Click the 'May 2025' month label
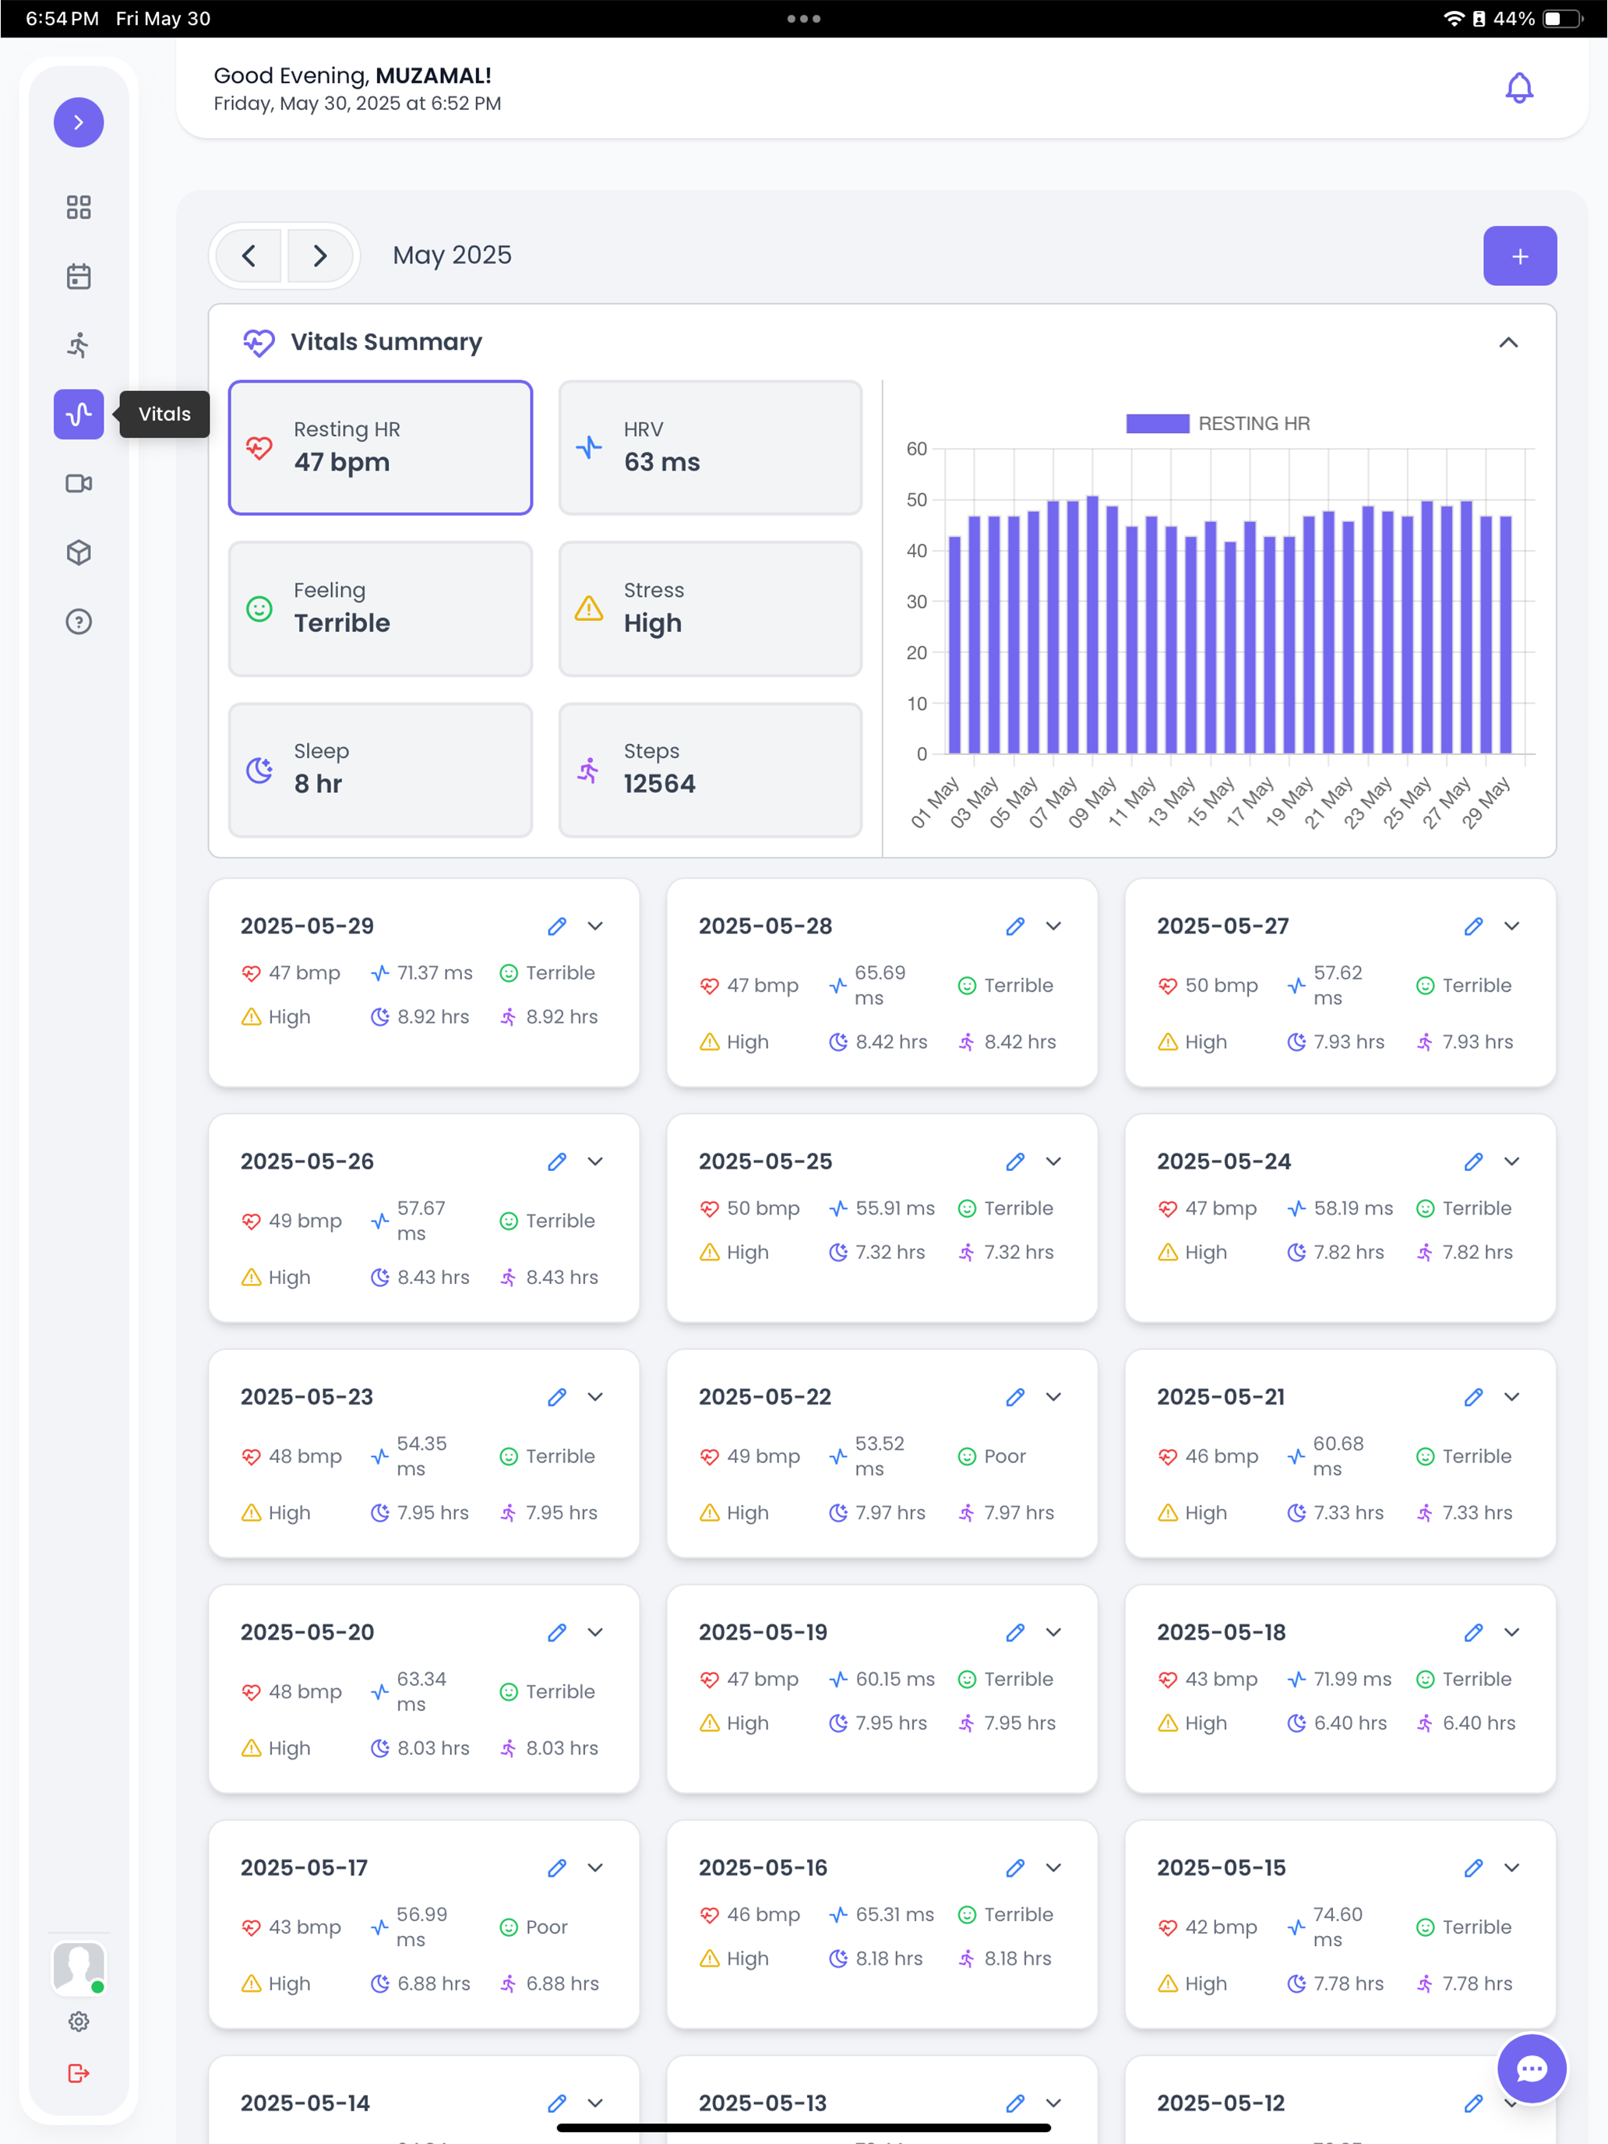Viewport: 1608px width, 2144px height. coord(453,255)
